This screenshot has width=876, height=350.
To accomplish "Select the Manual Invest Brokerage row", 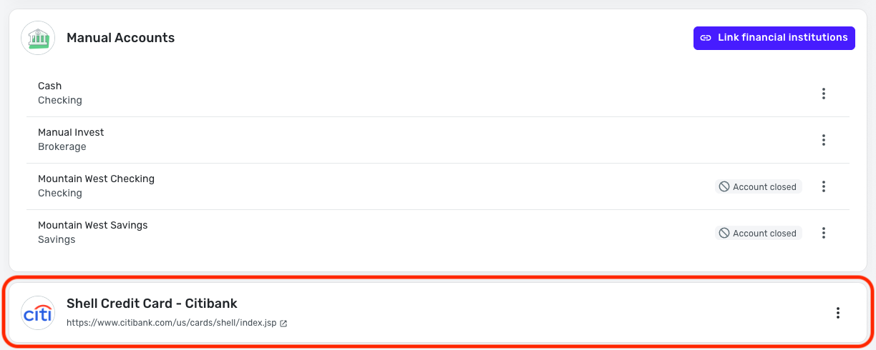I will pos(438,140).
